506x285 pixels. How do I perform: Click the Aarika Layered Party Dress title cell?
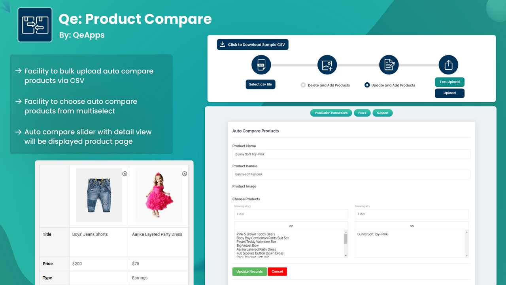point(159,242)
